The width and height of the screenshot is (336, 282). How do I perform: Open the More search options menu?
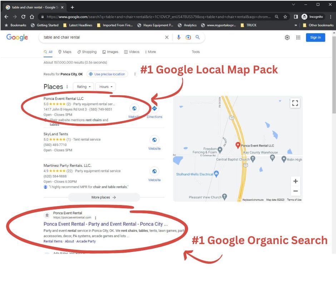[x=150, y=52]
